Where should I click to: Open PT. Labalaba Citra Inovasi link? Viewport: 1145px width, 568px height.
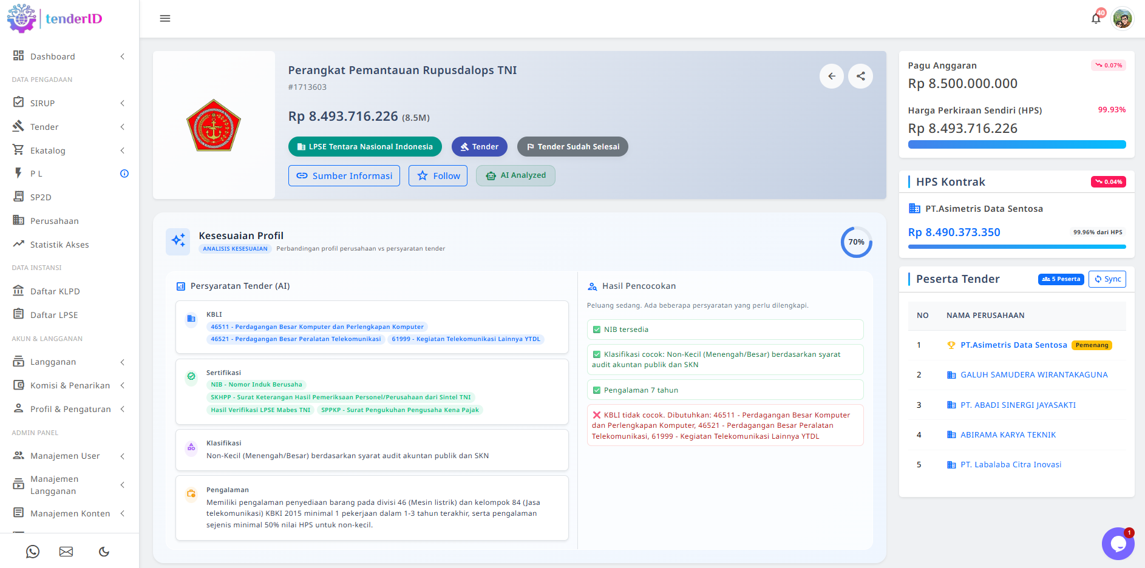click(1011, 465)
